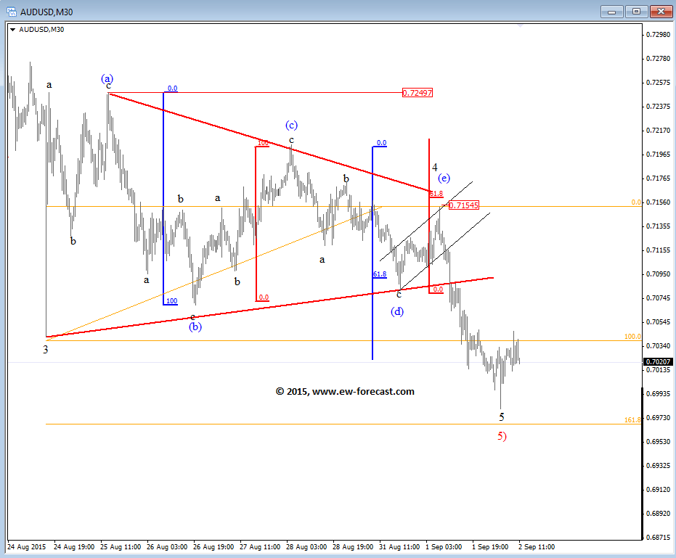Click the black wave 3 label
The image size is (676, 558).
click(45, 349)
